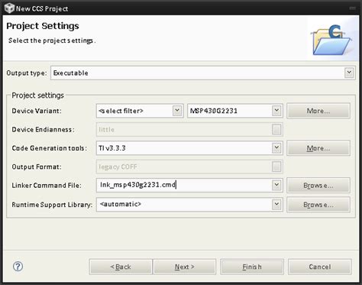
Task: Expand the select filter dropdown
Action: (x=177, y=111)
